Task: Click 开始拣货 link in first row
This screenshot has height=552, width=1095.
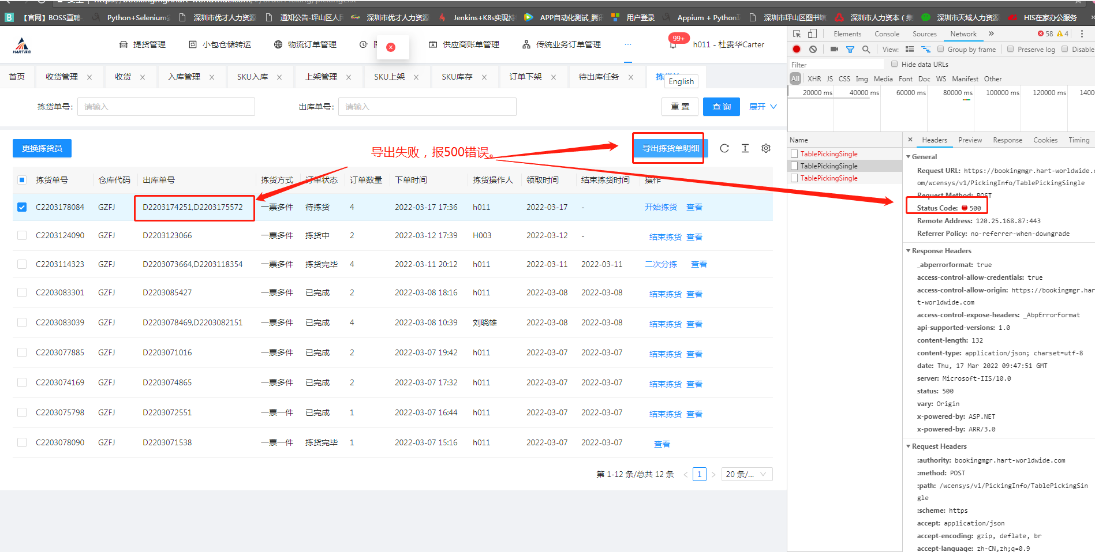Action: tap(660, 207)
